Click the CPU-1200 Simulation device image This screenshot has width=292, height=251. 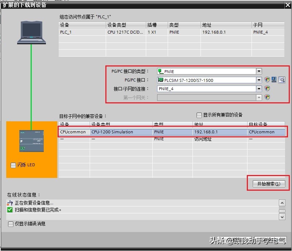(x=31, y=141)
